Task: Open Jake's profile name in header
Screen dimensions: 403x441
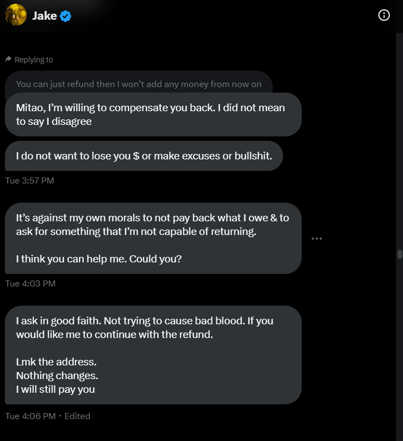Action: [x=44, y=16]
